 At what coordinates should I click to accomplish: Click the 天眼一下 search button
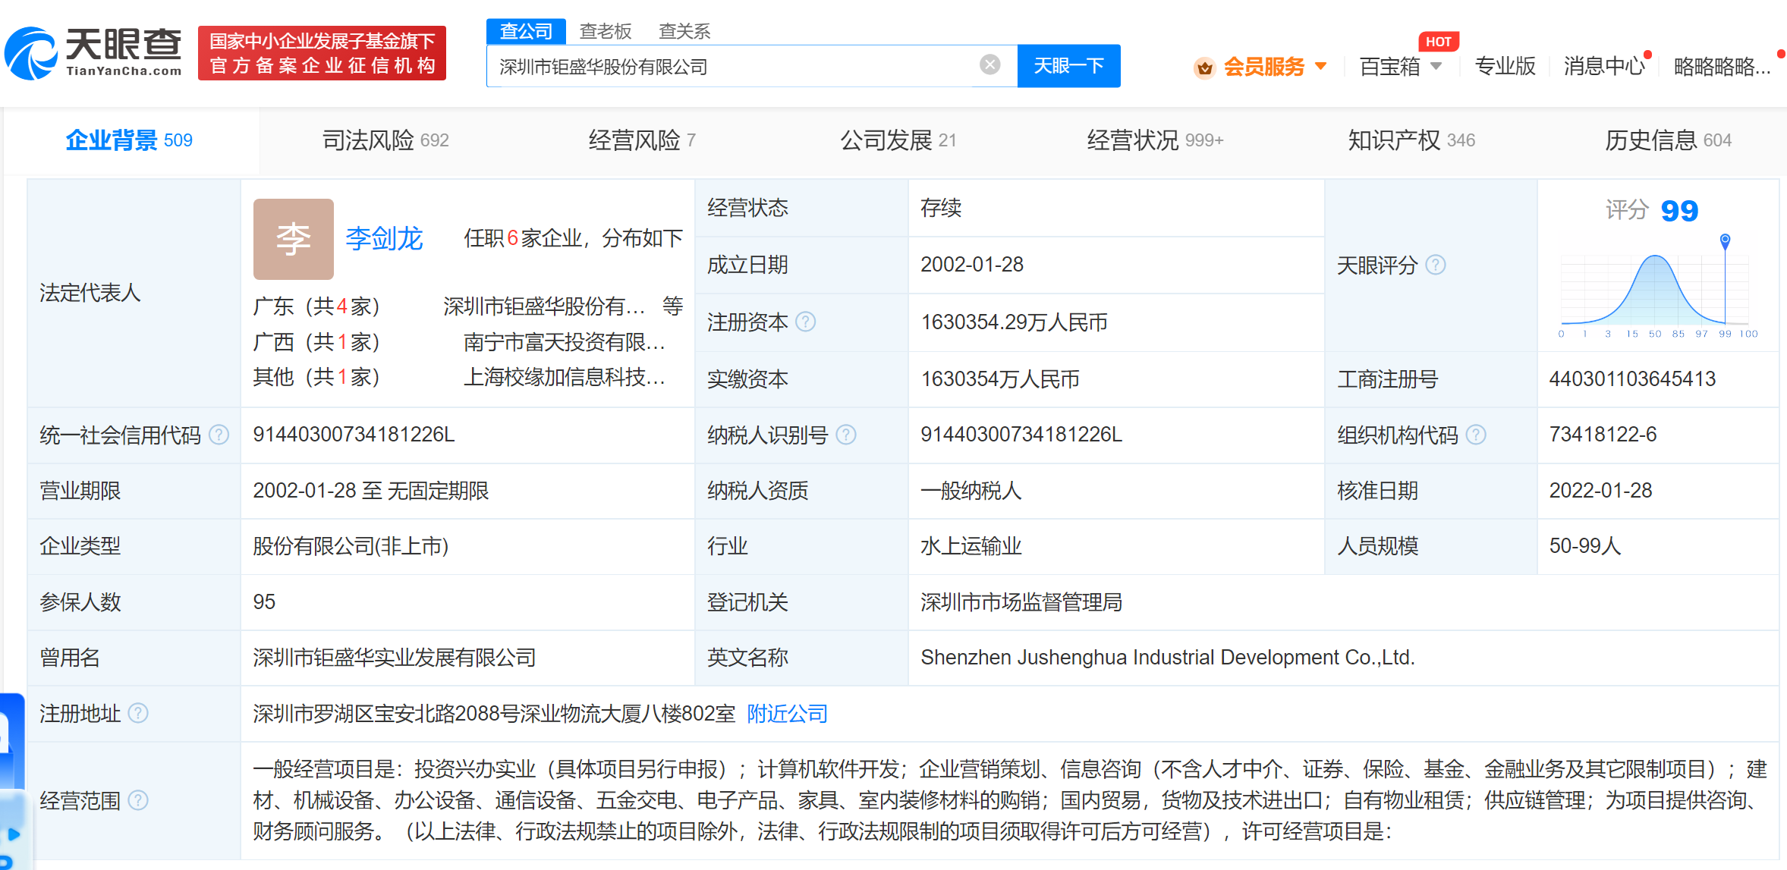1068,66
